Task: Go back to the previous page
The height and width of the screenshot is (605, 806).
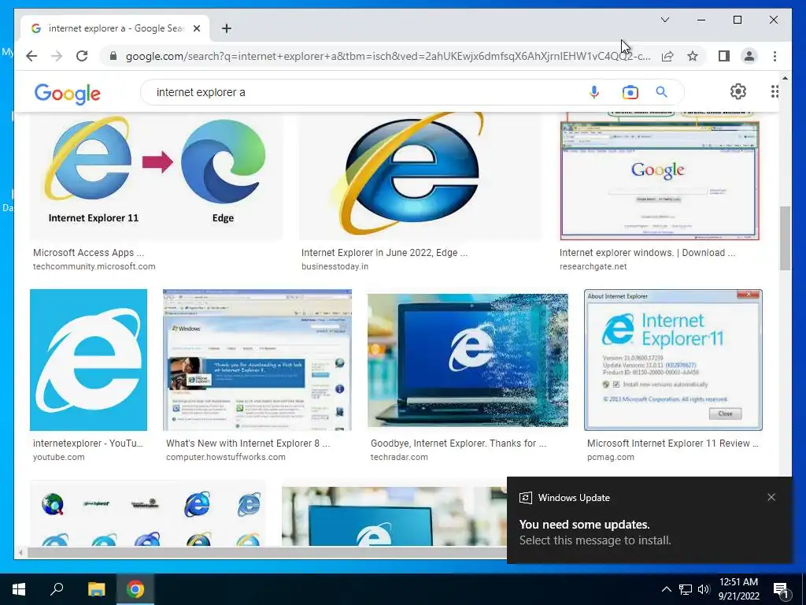Action: pos(31,56)
